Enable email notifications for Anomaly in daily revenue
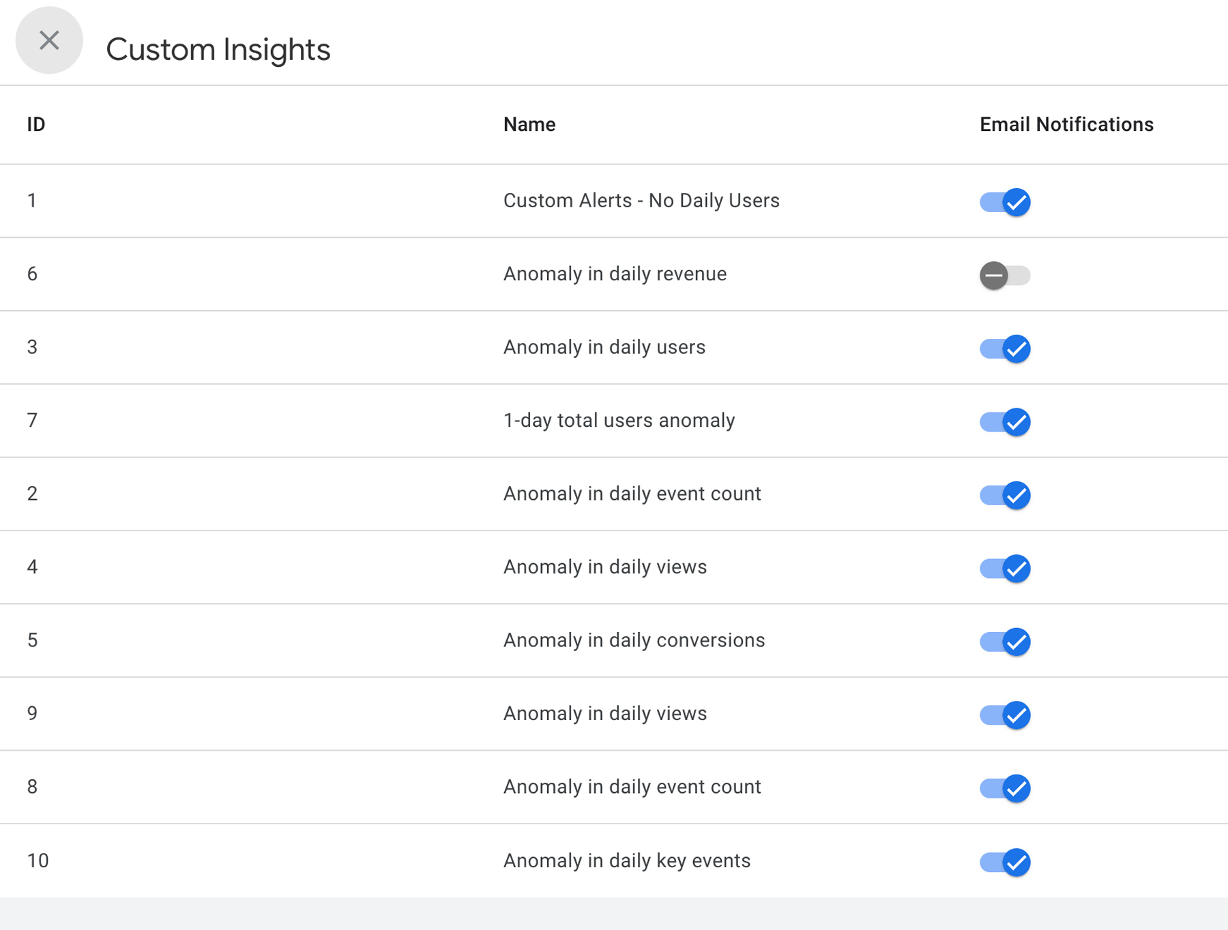This screenshot has height=930, width=1228. pos(1004,275)
